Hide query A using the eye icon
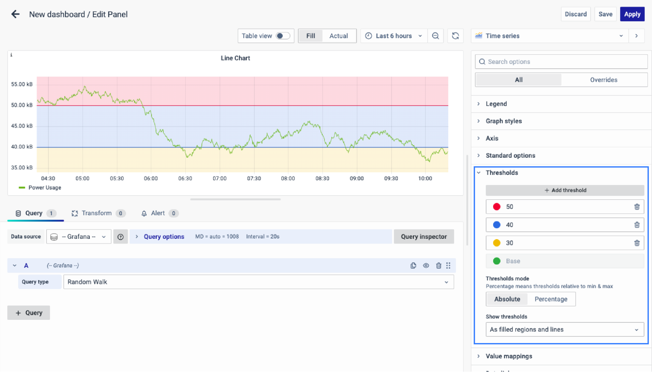The width and height of the screenshot is (652, 372). tap(426, 265)
